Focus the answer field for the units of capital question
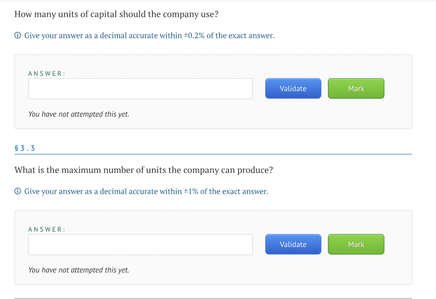The width and height of the screenshot is (436, 299). pos(140,89)
